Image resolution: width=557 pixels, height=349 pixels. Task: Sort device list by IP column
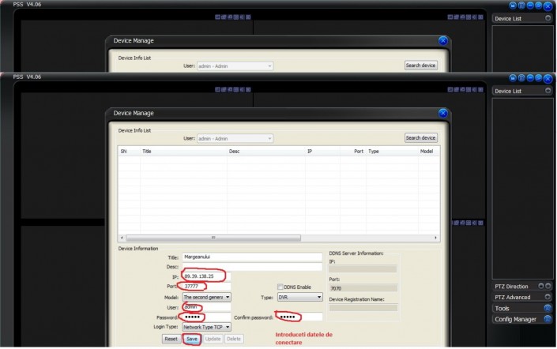point(310,151)
